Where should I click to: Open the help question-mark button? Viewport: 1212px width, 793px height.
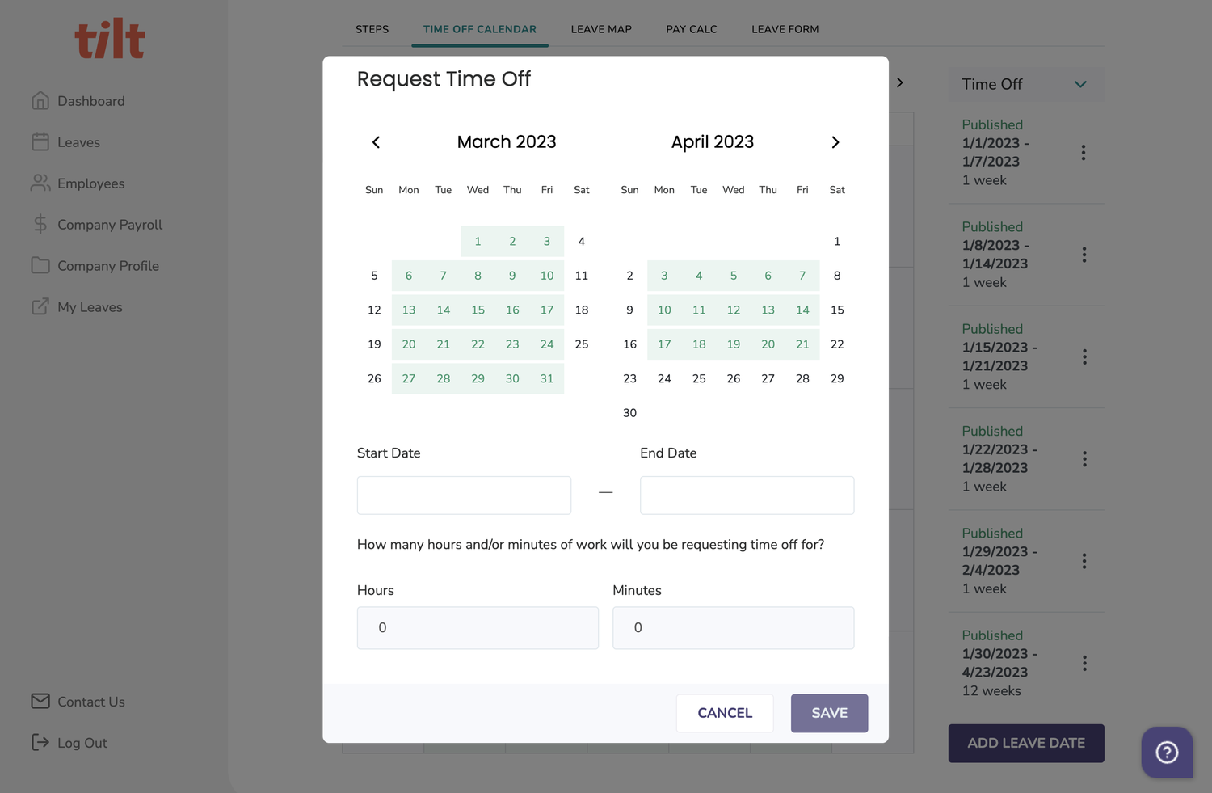(1167, 752)
